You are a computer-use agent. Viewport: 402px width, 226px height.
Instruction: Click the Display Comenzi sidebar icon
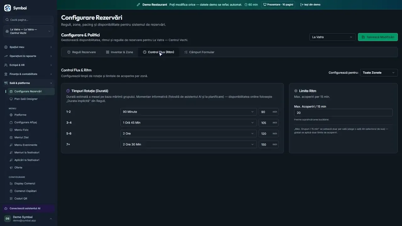[x=11, y=183]
